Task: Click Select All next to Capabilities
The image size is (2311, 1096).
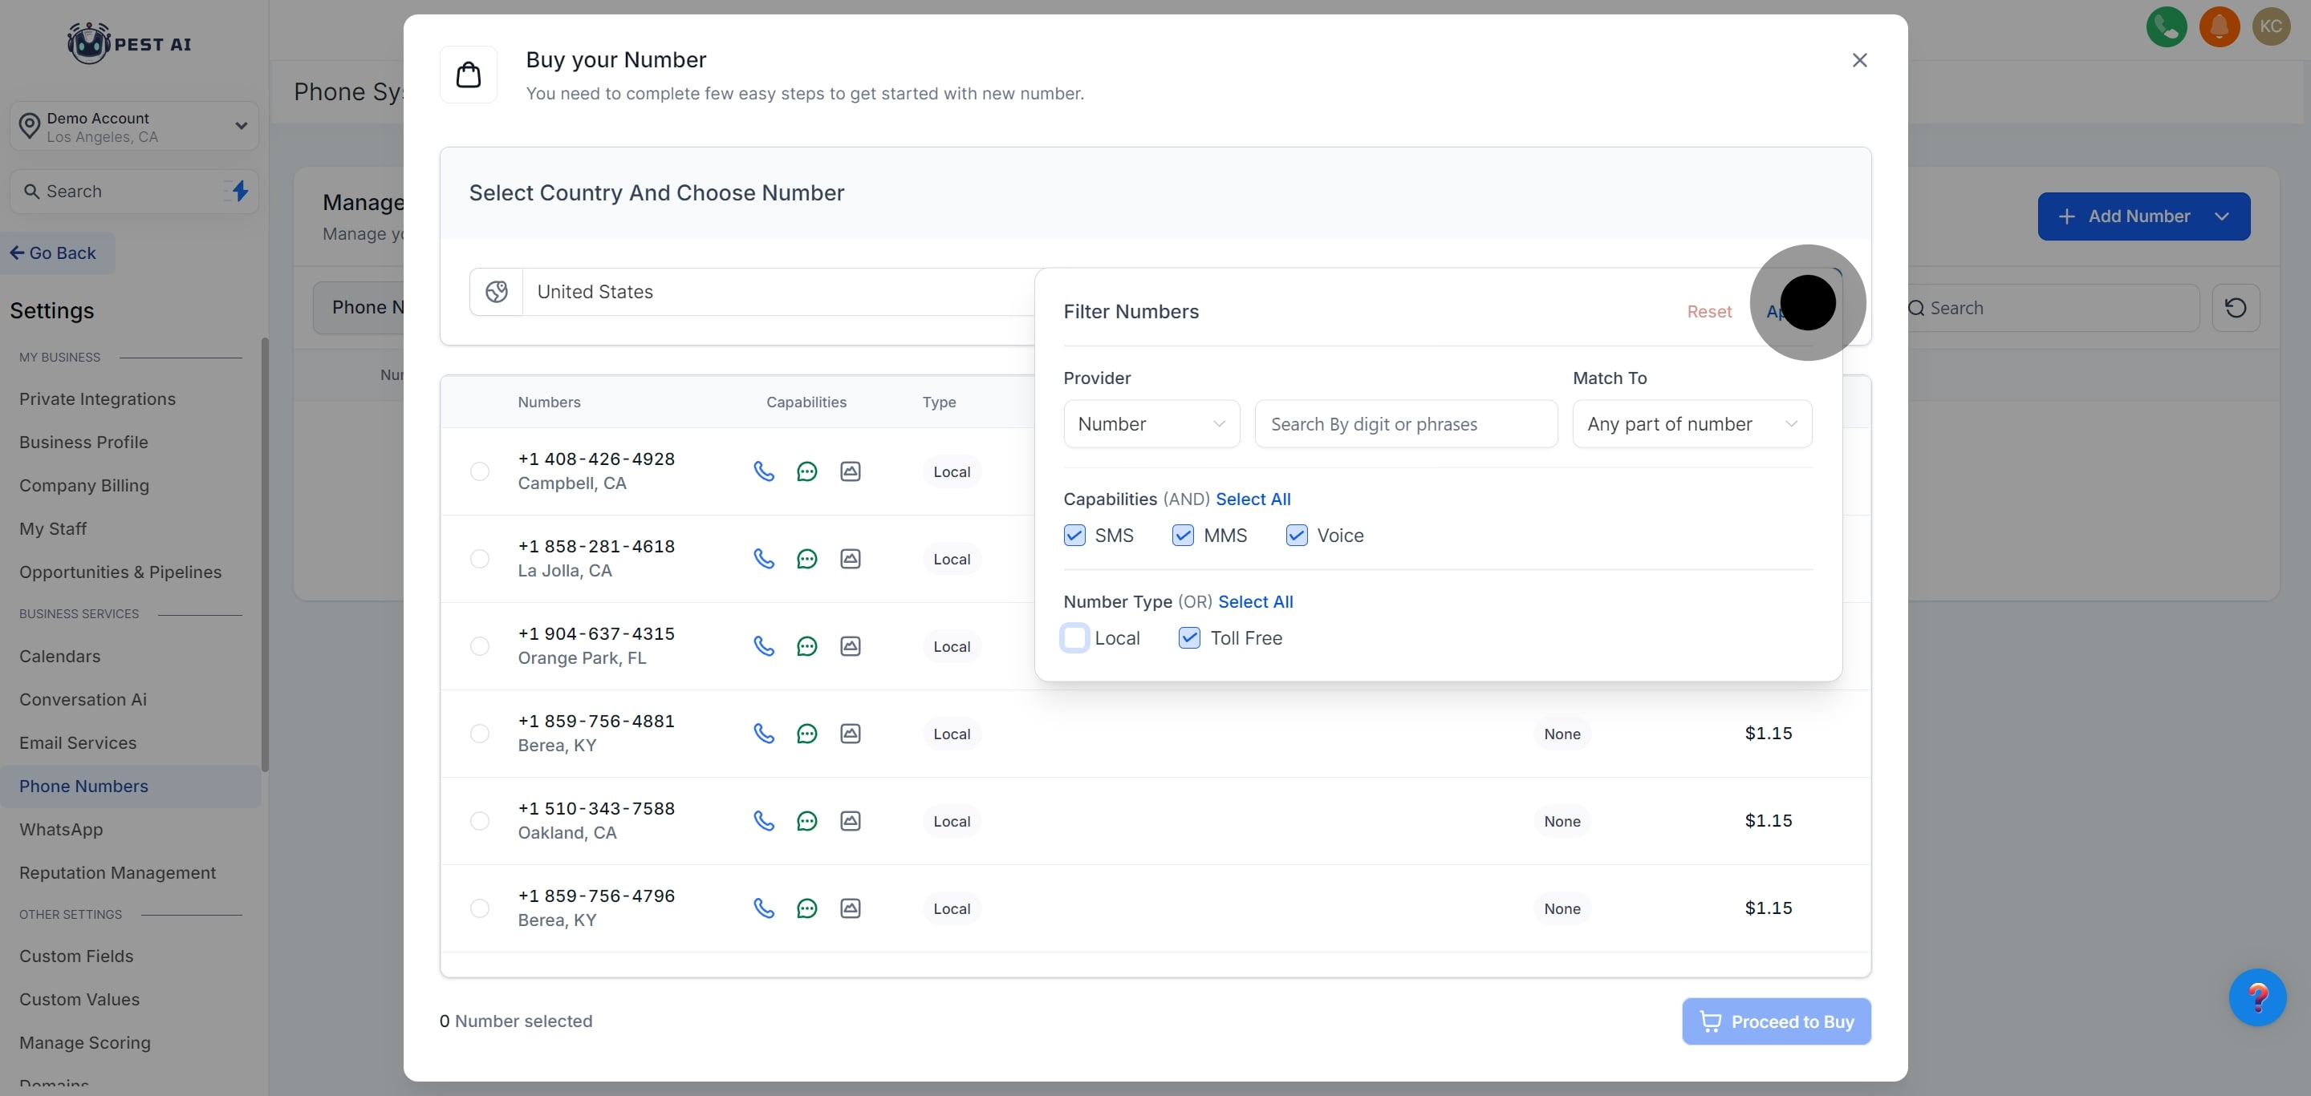Action: point(1253,499)
